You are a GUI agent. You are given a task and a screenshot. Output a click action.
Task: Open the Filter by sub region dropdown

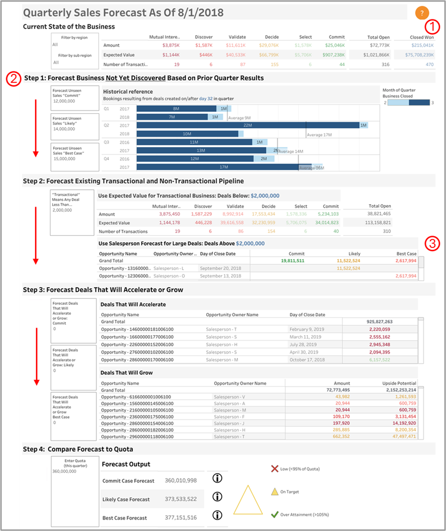(75, 62)
